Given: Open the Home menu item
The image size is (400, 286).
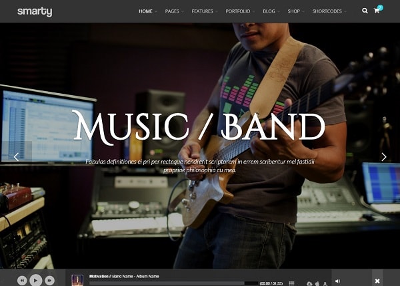Looking at the screenshot, I should (x=145, y=11).
